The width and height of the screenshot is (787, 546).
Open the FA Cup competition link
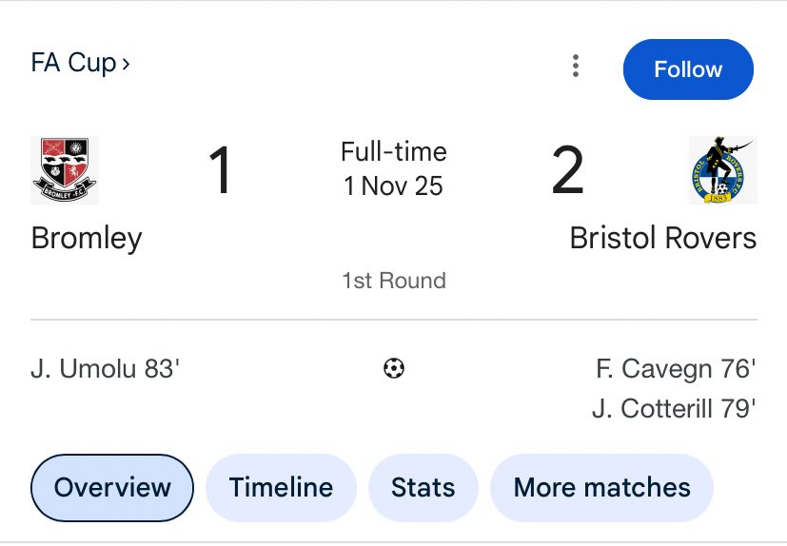[x=81, y=64]
